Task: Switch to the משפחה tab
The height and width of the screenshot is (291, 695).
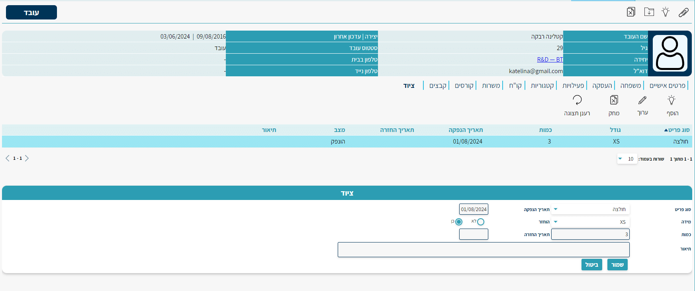Action: (630, 85)
